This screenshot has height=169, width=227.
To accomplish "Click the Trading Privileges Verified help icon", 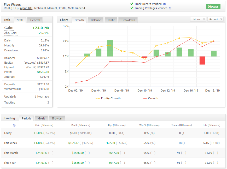I will point(170,8).
